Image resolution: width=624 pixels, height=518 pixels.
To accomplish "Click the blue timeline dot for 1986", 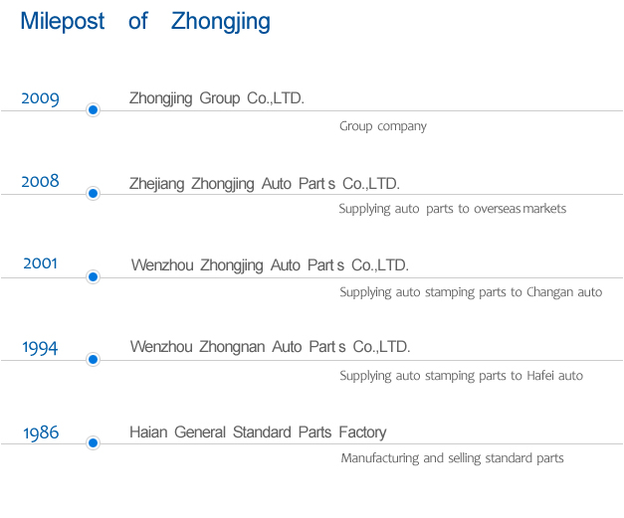I will pos(93,443).
